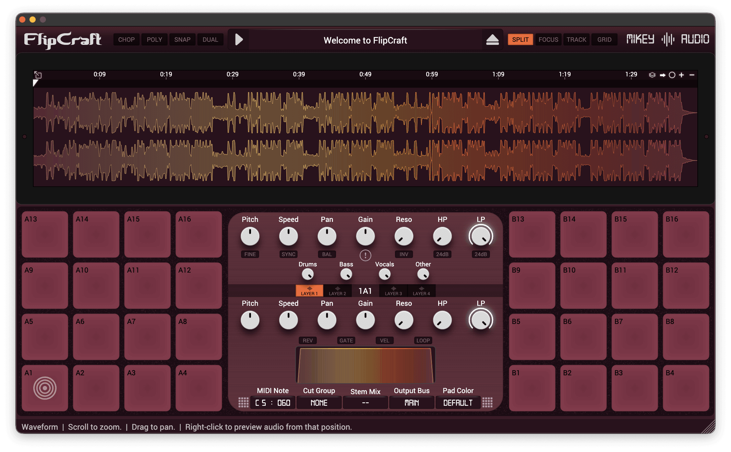The image size is (731, 452).
Task: Toggle the SNAP option
Action: click(x=182, y=40)
